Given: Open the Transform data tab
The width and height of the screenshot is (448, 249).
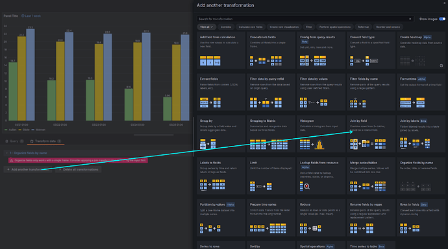Looking at the screenshot, I should [x=45, y=141].
